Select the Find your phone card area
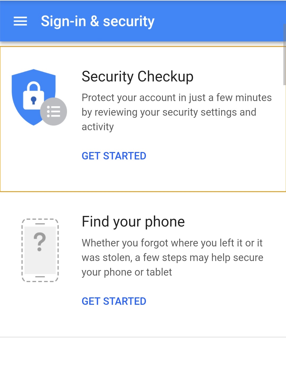This screenshot has height=365, width=286. click(x=143, y=264)
